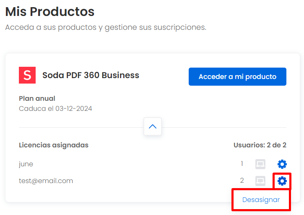Click the device icon in june's row
This screenshot has height=215, width=304.
[260, 164]
